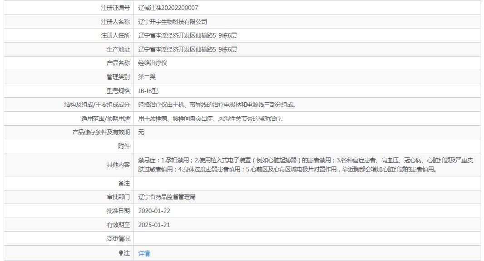Click the 生产地址 label
The height and width of the screenshot is (261, 484).
click(x=118, y=49)
